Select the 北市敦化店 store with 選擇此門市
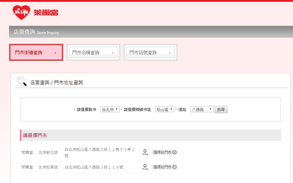The height and width of the screenshot is (183, 293). [x=164, y=152]
